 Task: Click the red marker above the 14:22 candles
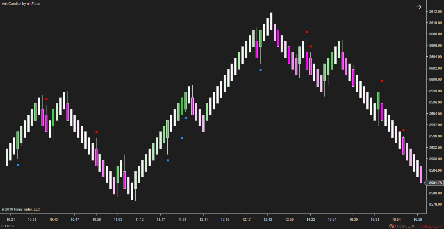pos(310,46)
